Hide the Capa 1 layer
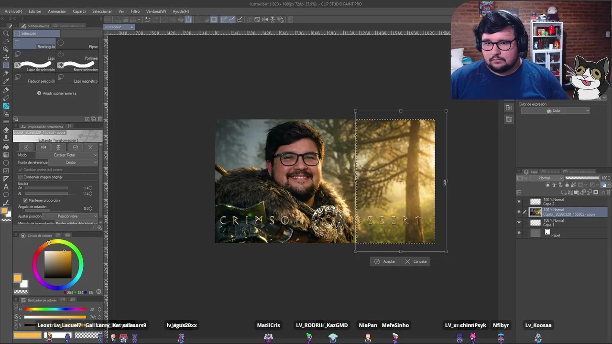The height and width of the screenshot is (344, 612). click(x=519, y=223)
